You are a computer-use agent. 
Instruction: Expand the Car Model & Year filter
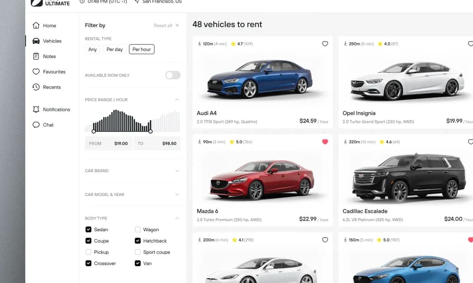coord(177,194)
